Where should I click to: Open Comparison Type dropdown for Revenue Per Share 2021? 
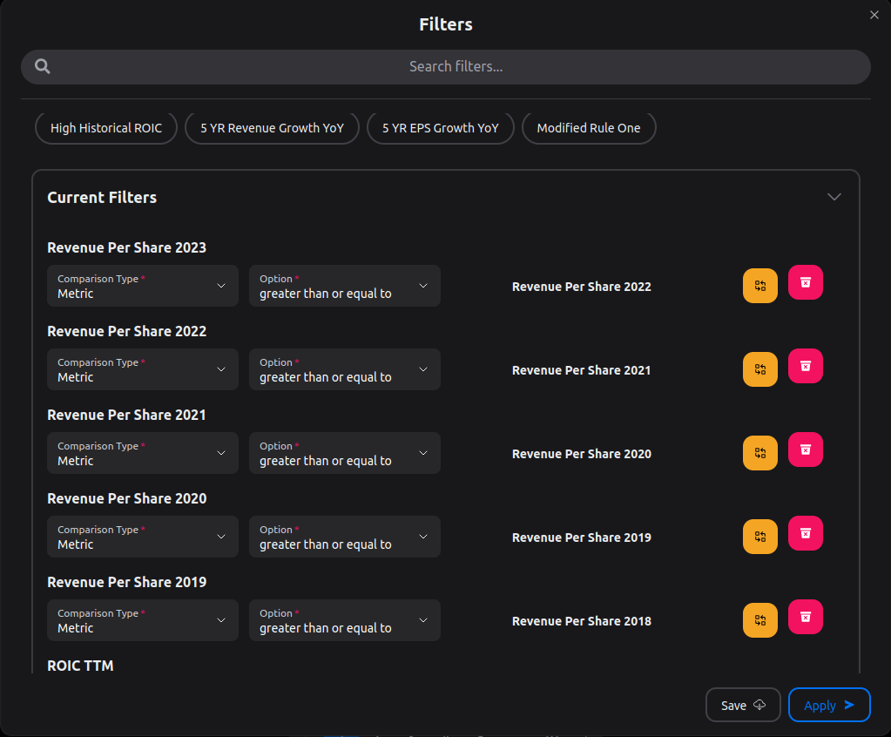143,453
